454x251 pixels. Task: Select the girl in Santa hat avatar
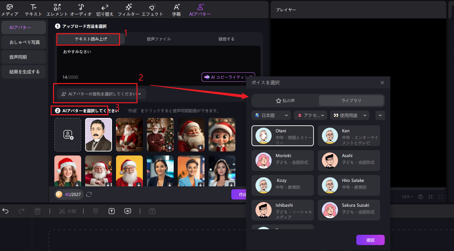coord(68,171)
